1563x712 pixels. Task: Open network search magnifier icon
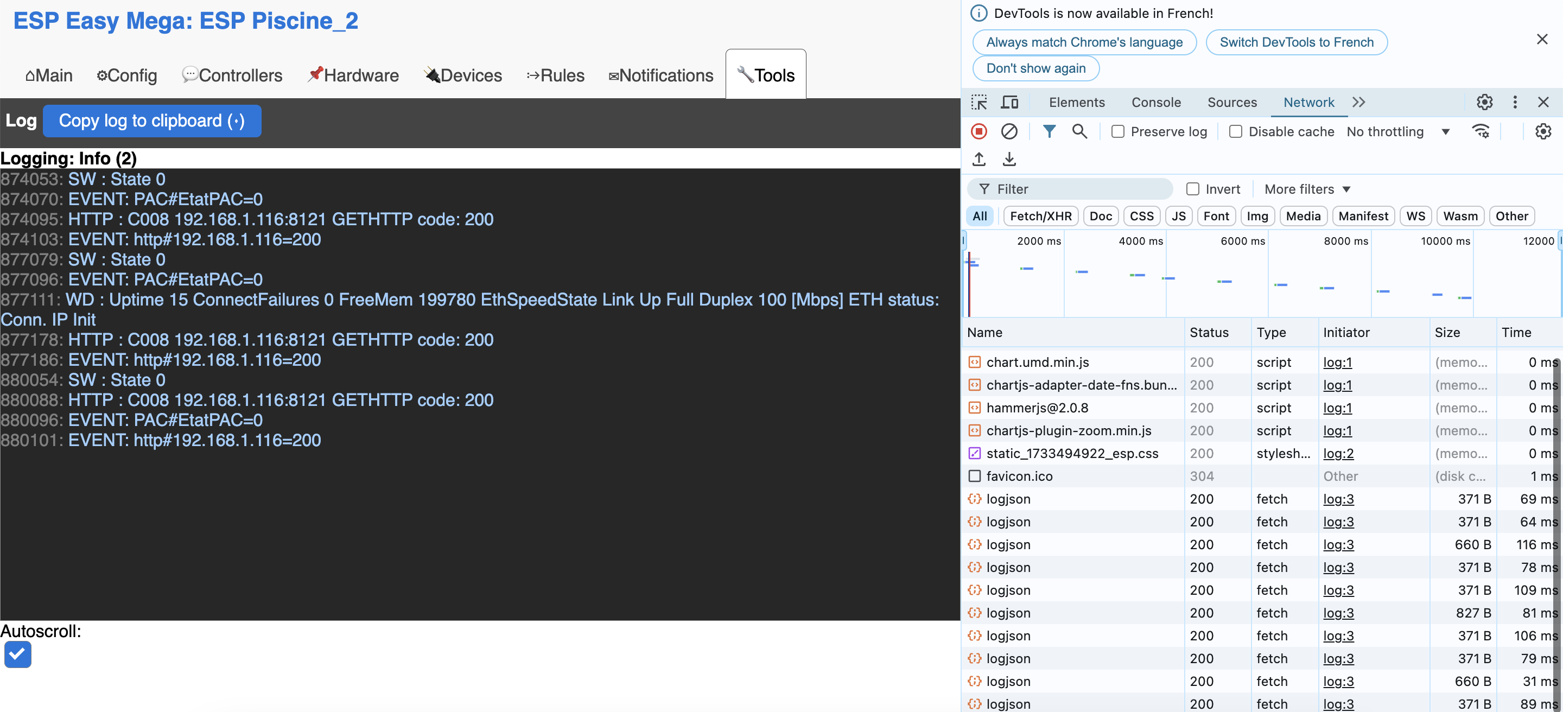point(1079,132)
